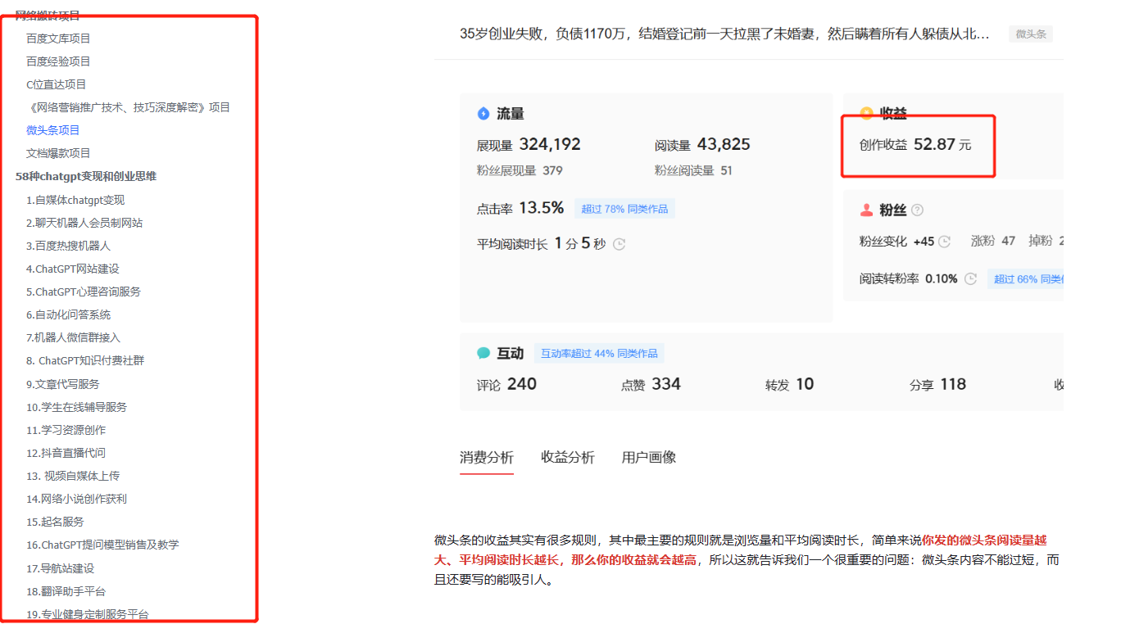Open the 用户画像 tab

[649, 457]
